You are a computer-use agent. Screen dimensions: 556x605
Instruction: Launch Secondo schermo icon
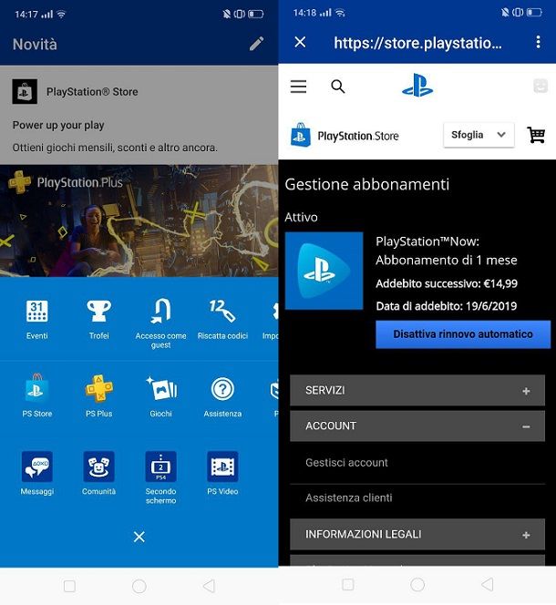click(x=160, y=467)
